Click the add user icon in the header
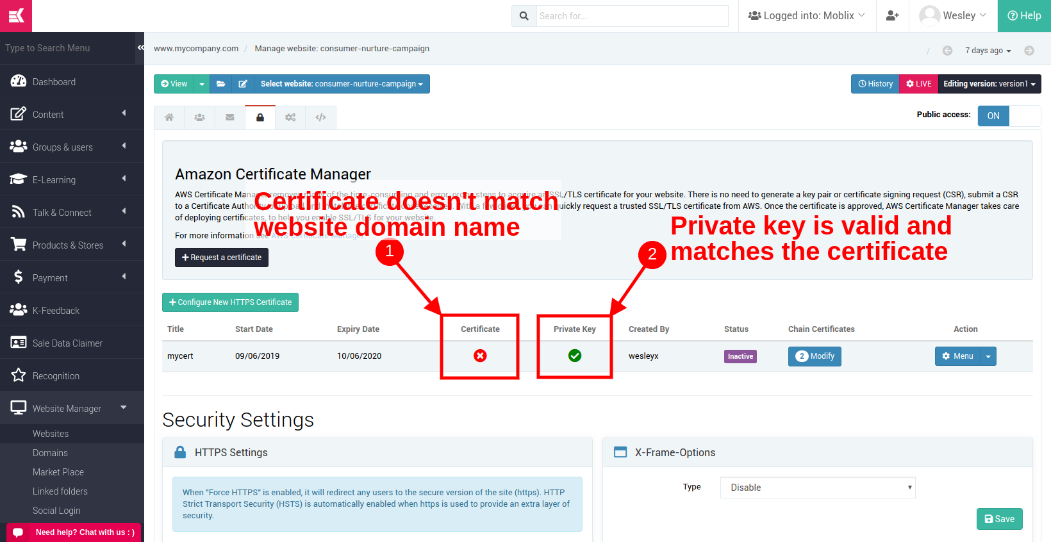The height and width of the screenshot is (542, 1051). coord(892,16)
